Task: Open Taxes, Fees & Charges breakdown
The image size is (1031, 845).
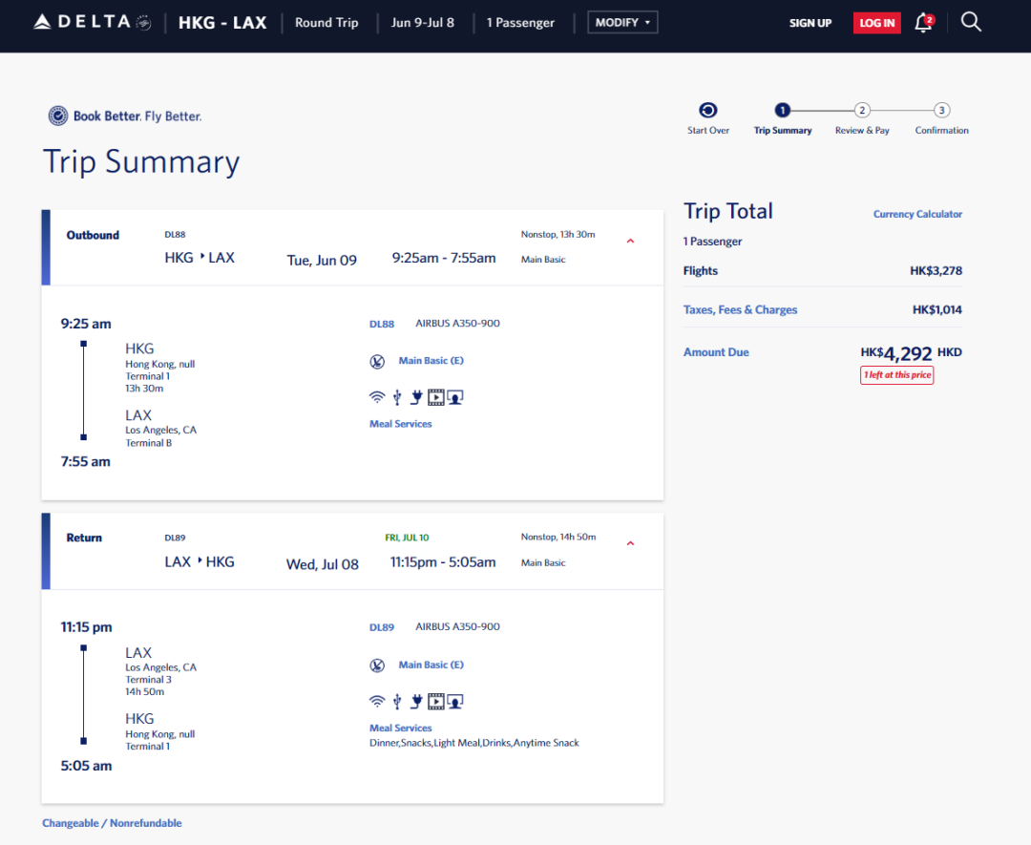Action: (740, 309)
